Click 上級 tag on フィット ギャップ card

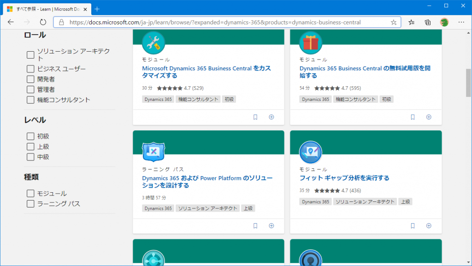click(406, 201)
